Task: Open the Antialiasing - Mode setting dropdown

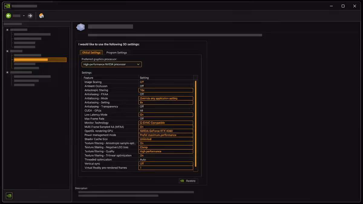Action: pos(166,98)
